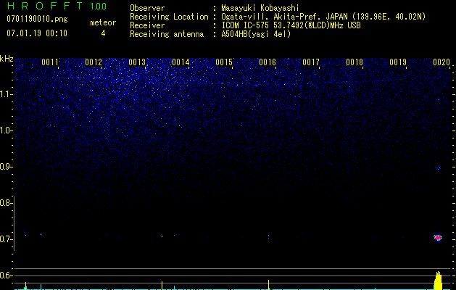The height and width of the screenshot is (290, 456).
Task: Click the Receiver label
Action: (147, 25)
